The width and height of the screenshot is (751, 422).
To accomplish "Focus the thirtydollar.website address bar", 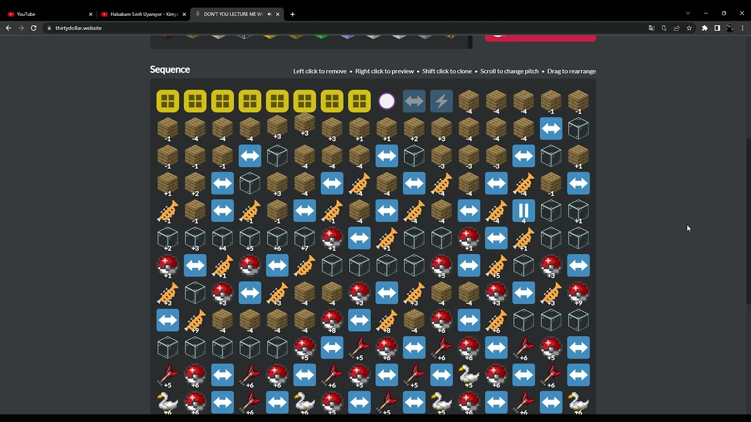I will point(346,28).
